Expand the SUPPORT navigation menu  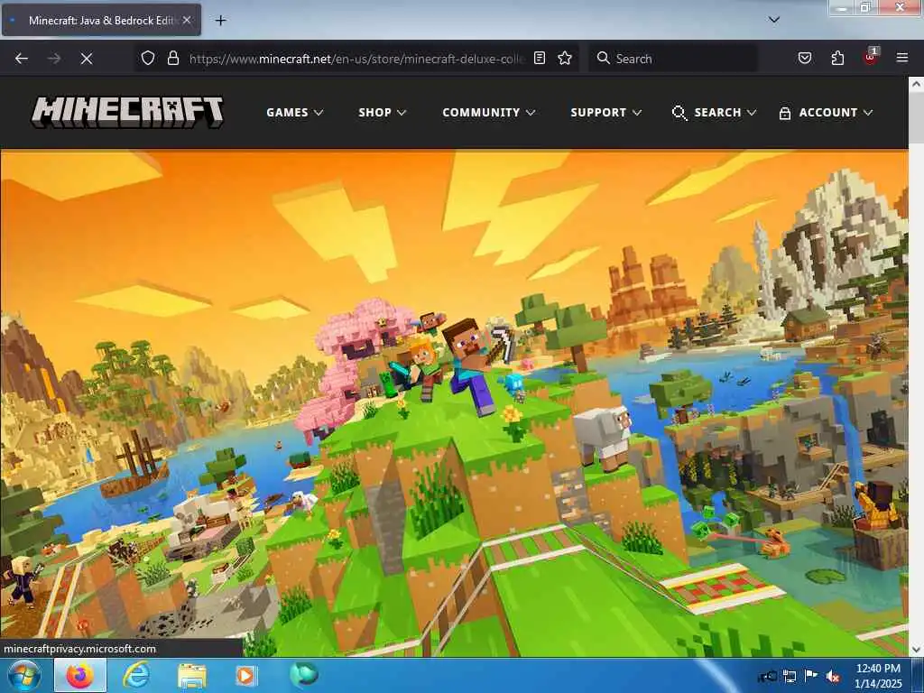tap(605, 113)
